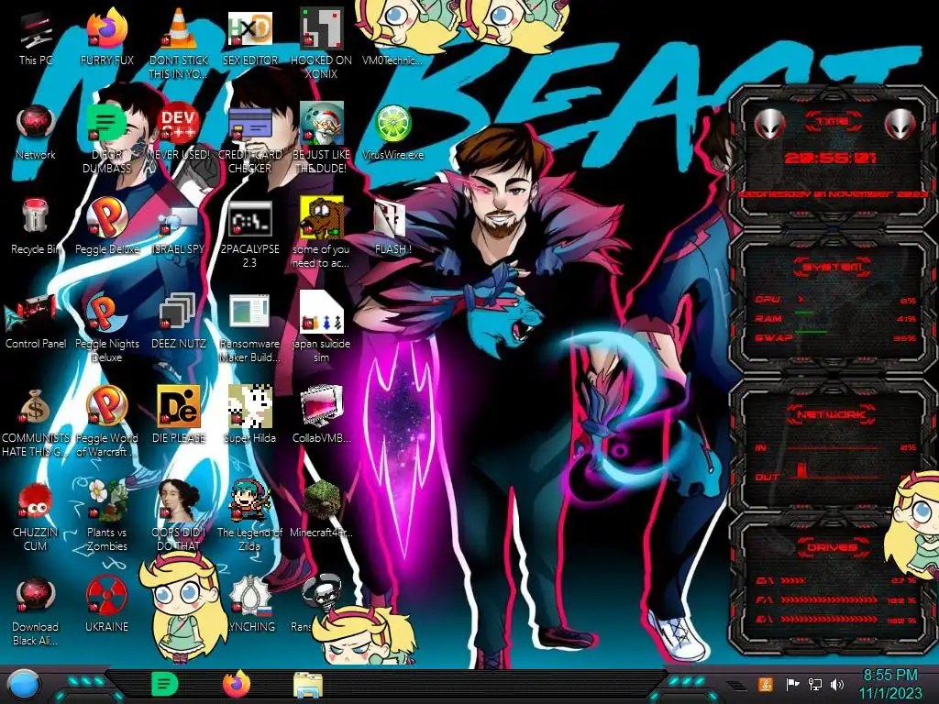Screen dimensions: 939x704
Task: Launch VirusWire.exe lime icon
Action: click(x=392, y=133)
